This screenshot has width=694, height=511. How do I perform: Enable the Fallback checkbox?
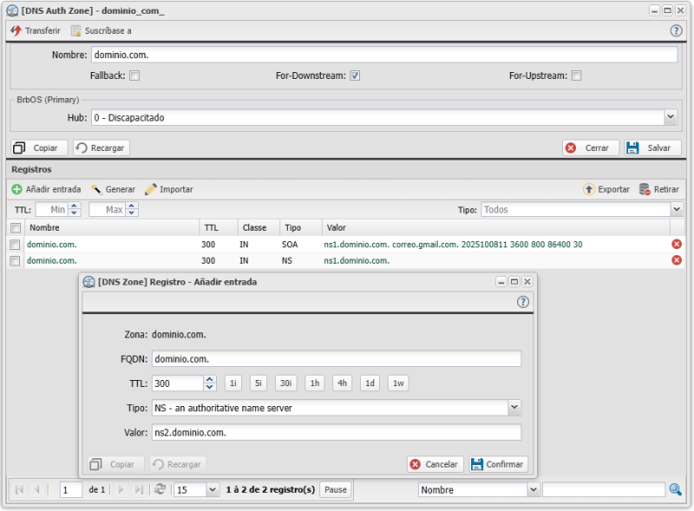tap(134, 75)
